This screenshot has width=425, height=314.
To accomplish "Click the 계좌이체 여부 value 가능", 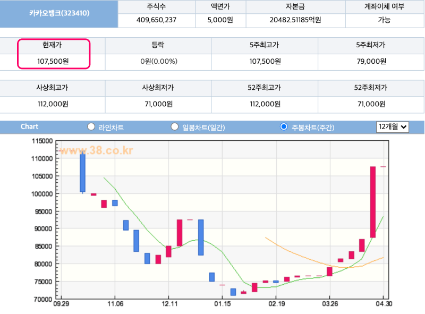I will 384,20.
